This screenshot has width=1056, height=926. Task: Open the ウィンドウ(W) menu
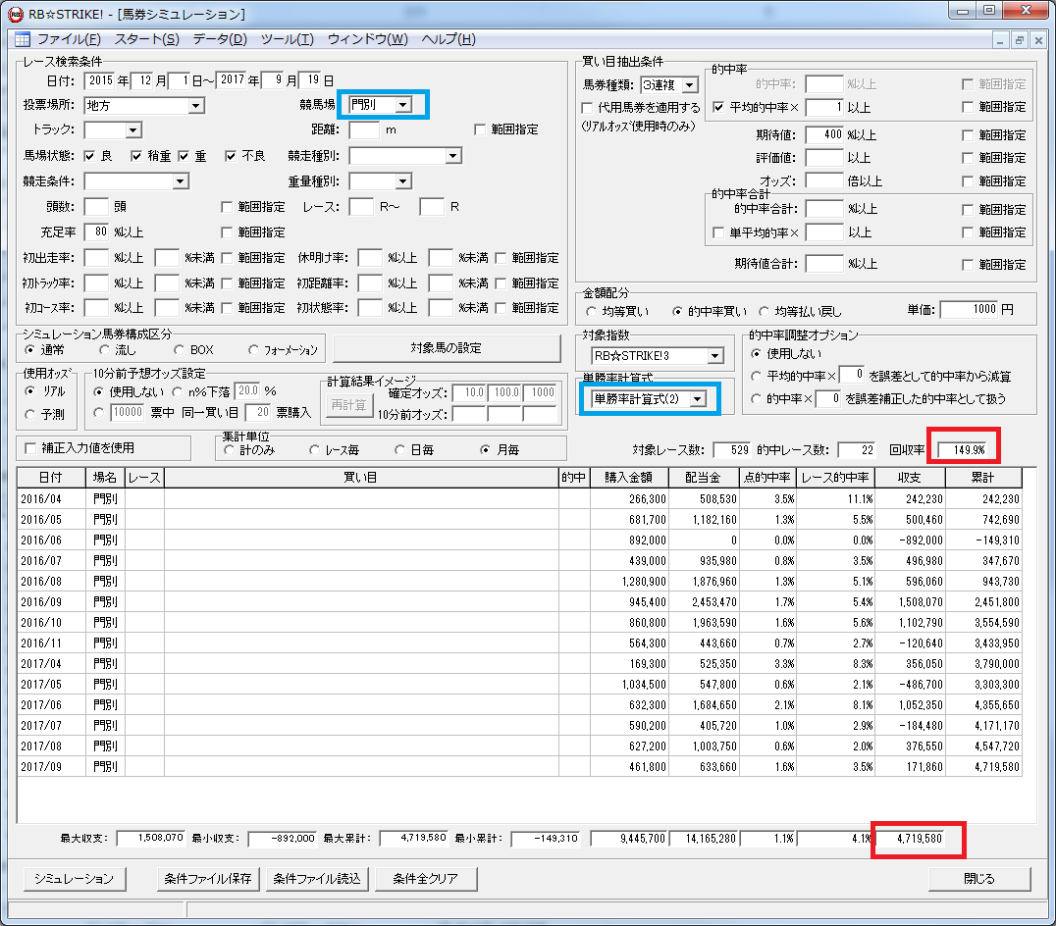click(x=368, y=39)
